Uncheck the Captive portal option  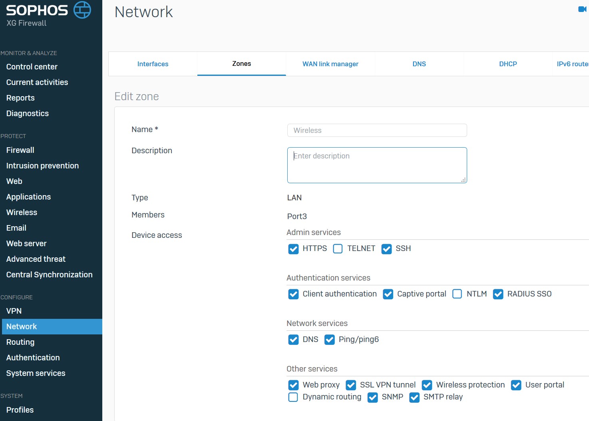(388, 294)
